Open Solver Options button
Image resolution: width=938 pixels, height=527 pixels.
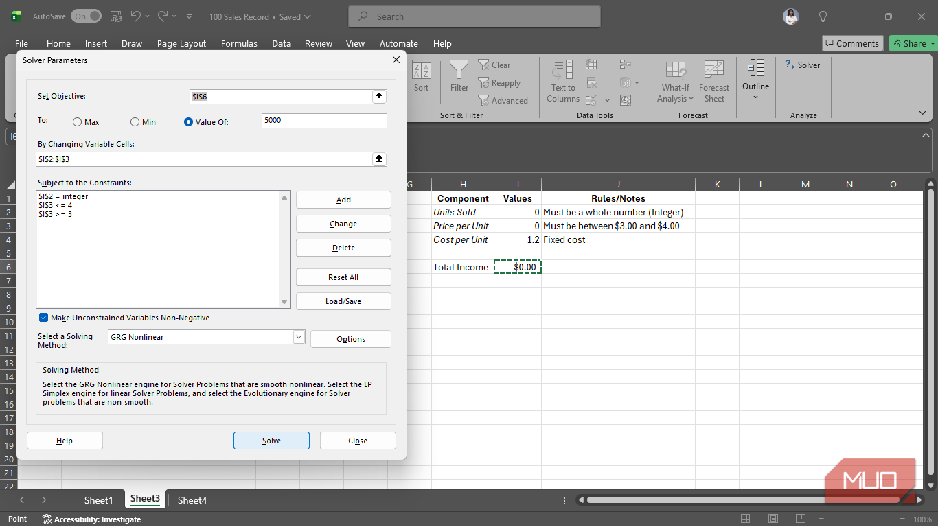(351, 339)
